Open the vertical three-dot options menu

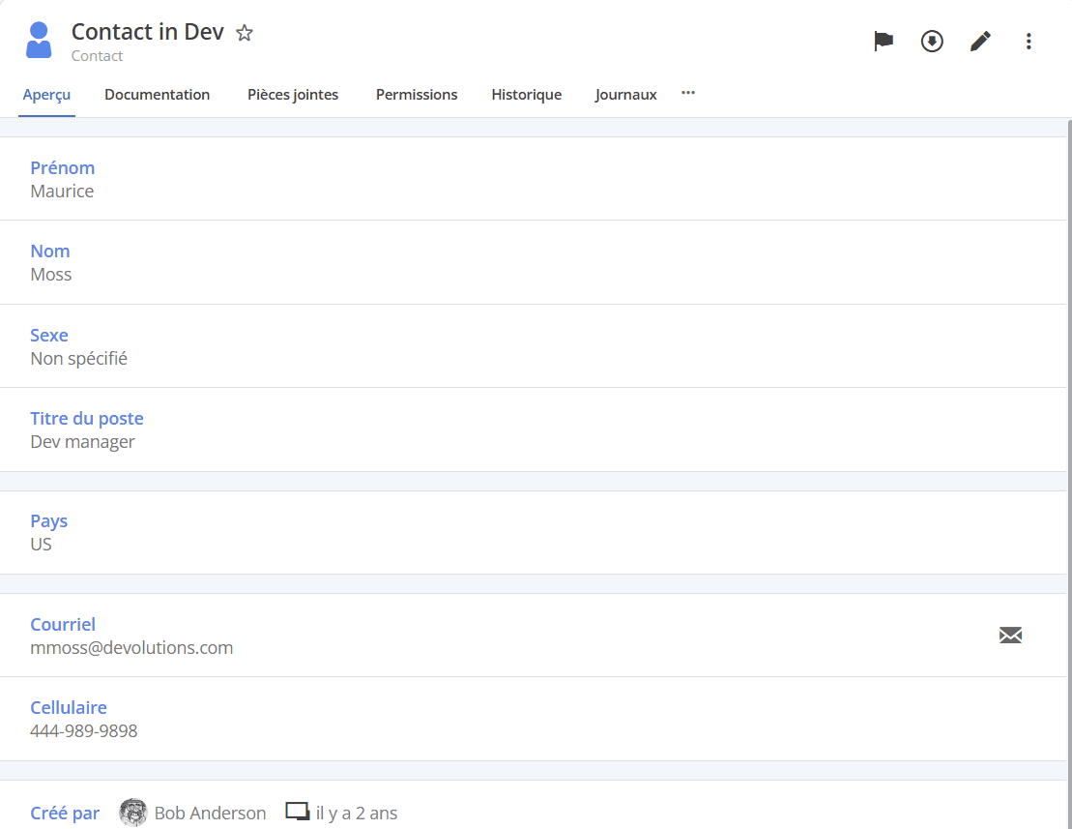pos(1029,42)
